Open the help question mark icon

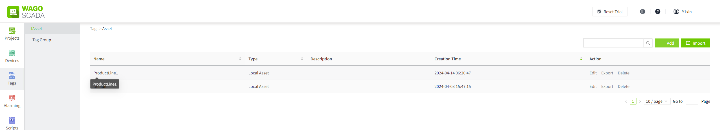[658, 12]
